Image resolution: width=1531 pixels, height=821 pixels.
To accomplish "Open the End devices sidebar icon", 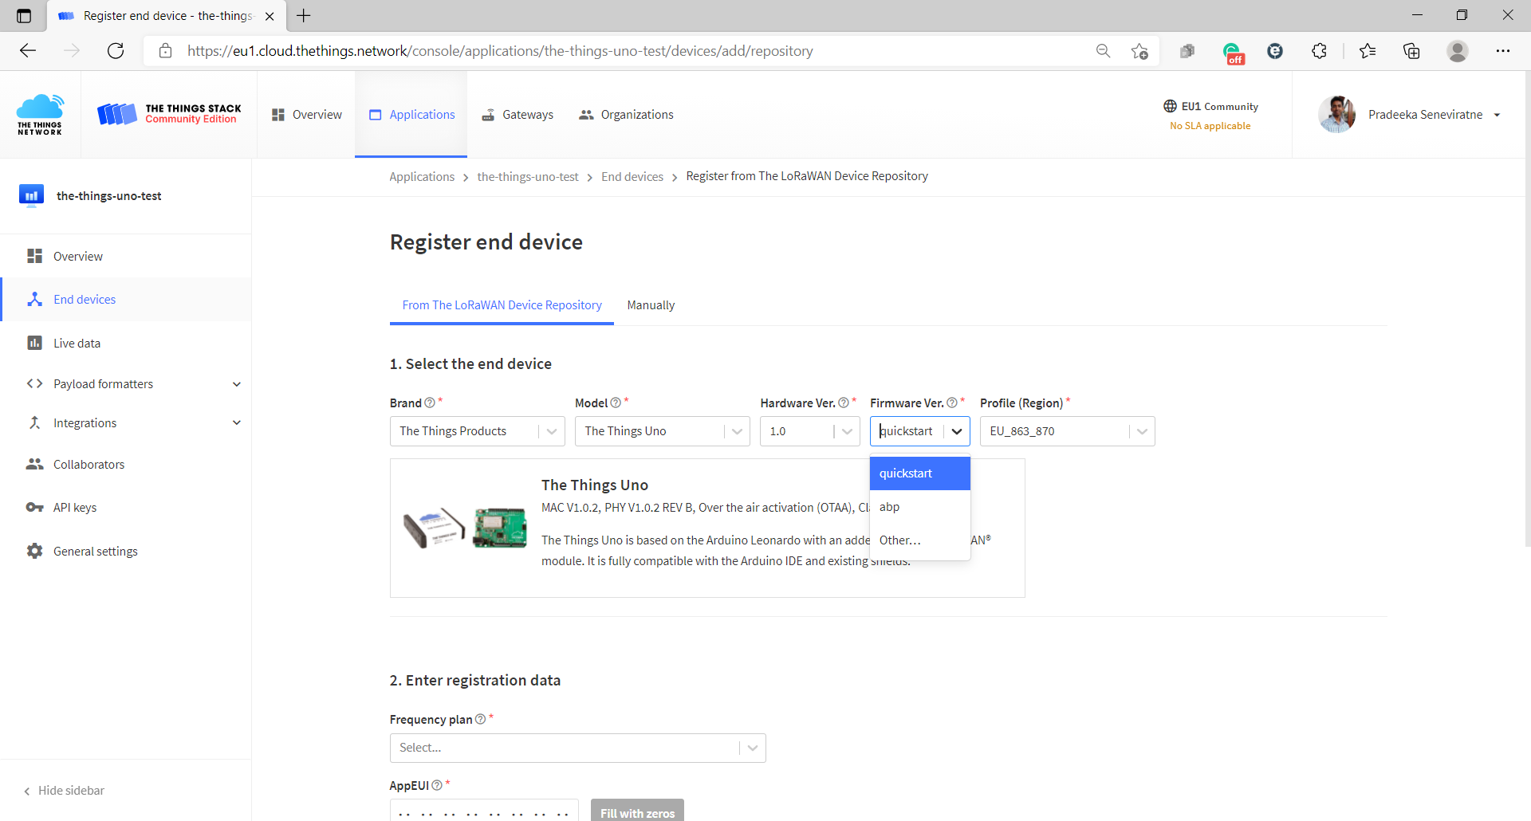I will click(x=33, y=299).
